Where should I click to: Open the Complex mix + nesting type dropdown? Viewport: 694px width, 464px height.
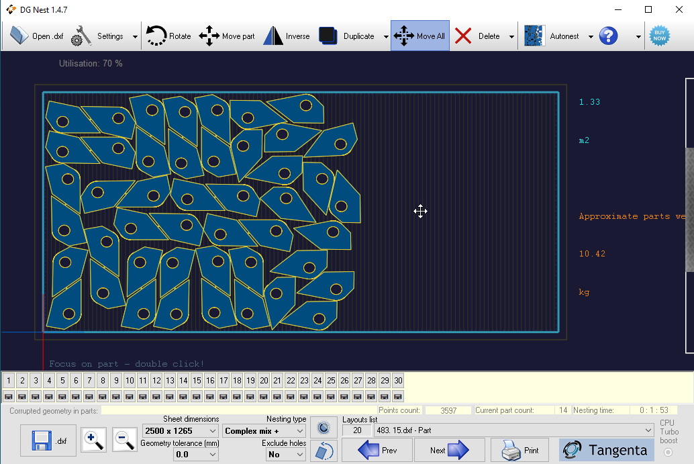pyautogui.click(x=263, y=430)
